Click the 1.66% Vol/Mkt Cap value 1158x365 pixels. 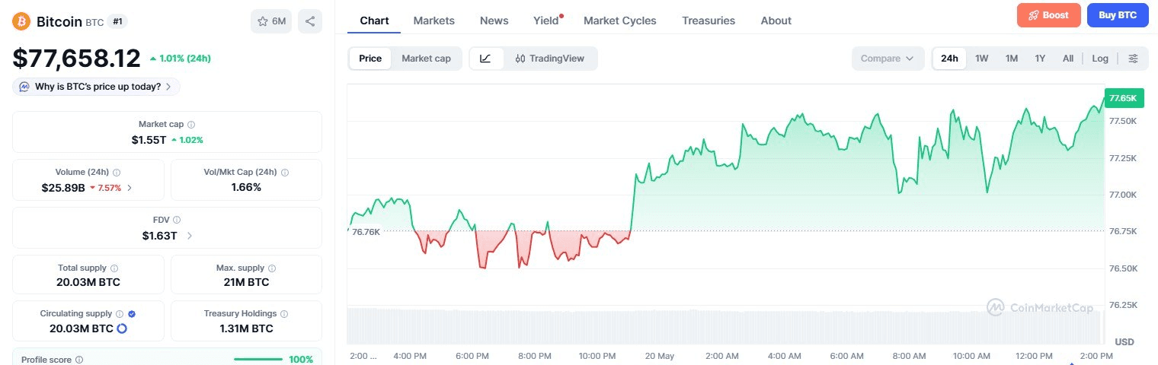(x=246, y=187)
